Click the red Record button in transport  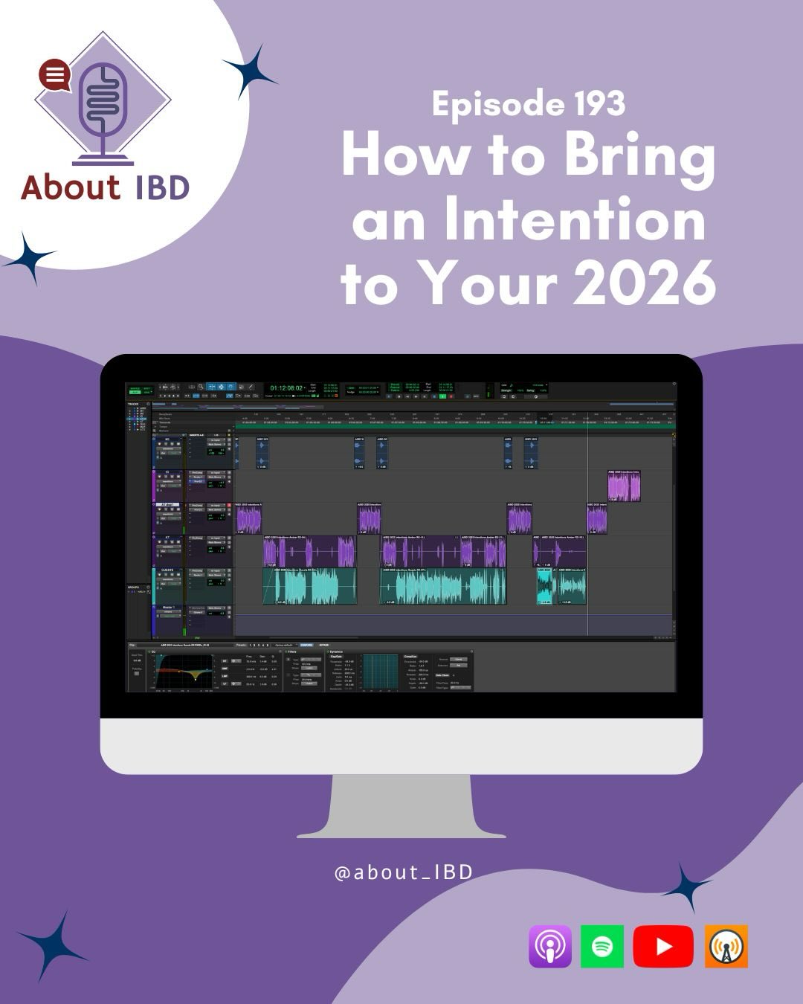(x=451, y=396)
